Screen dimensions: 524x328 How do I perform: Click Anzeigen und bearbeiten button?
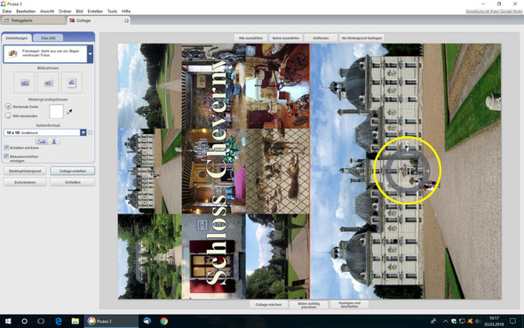coord(349,305)
